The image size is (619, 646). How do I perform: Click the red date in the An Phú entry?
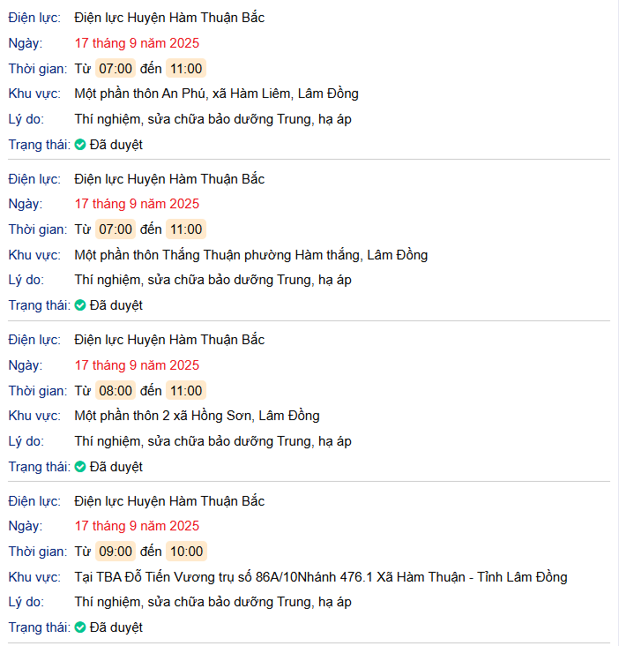pos(137,43)
